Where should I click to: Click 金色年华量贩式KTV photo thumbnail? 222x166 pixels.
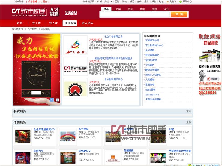coord(23,136)
